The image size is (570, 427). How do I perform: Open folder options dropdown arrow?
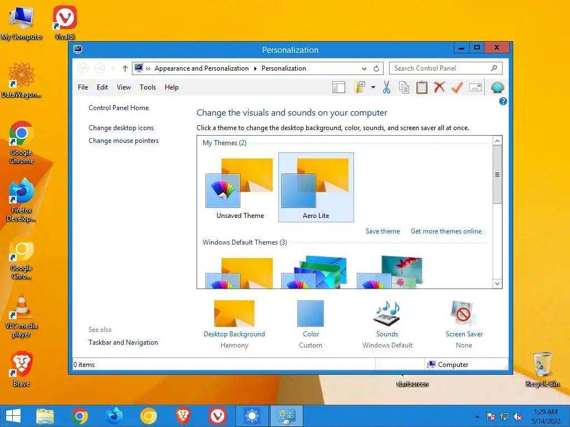click(x=373, y=87)
